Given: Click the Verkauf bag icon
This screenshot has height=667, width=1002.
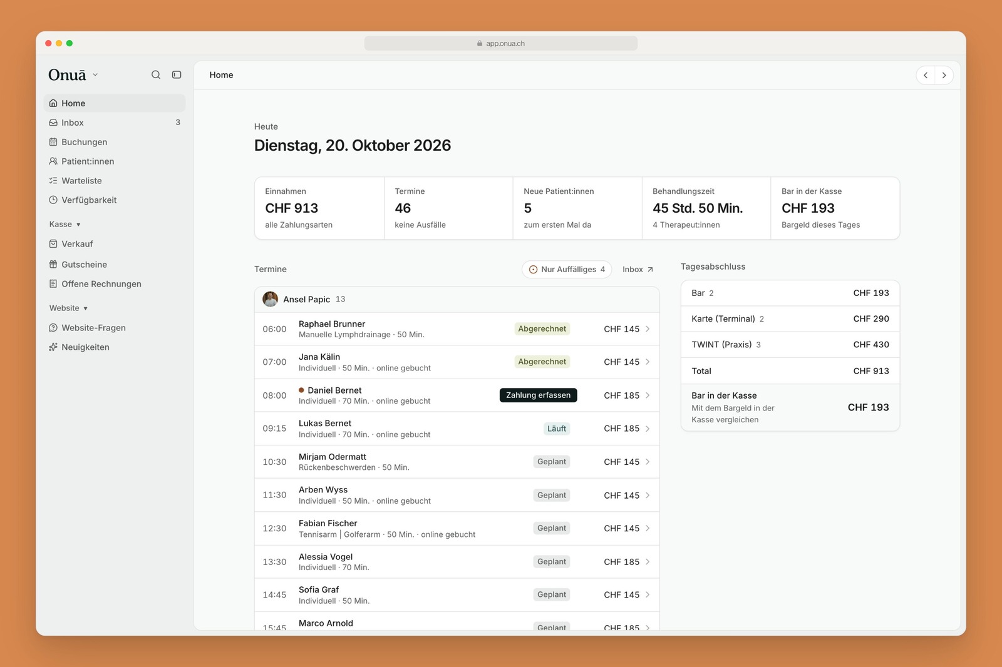Looking at the screenshot, I should (x=53, y=244).
